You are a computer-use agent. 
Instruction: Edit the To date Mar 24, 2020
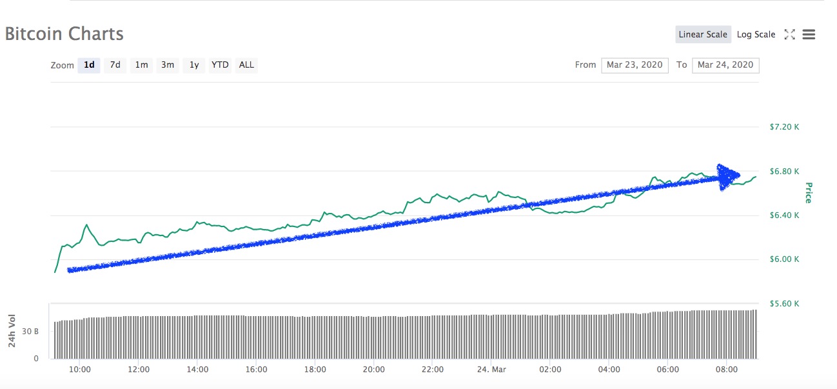(x=725, y=65)
